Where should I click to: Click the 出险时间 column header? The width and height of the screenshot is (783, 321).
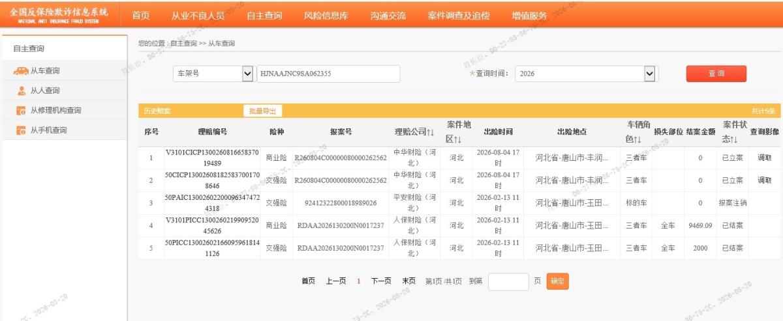tap(498, 132)
